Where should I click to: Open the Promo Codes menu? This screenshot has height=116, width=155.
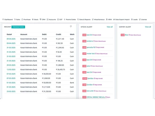pos(70,19)
